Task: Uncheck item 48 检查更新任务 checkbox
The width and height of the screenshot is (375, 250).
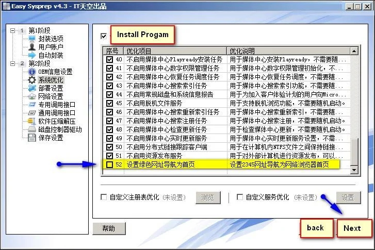Action: [x=109, y=129]
